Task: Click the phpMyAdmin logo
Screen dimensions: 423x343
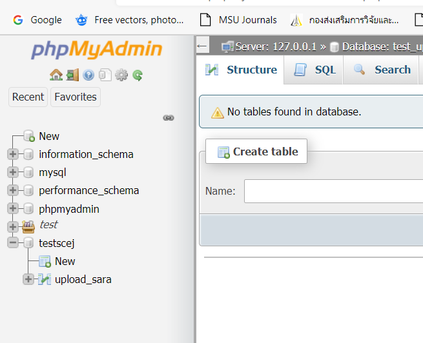Action: (97, 49)
